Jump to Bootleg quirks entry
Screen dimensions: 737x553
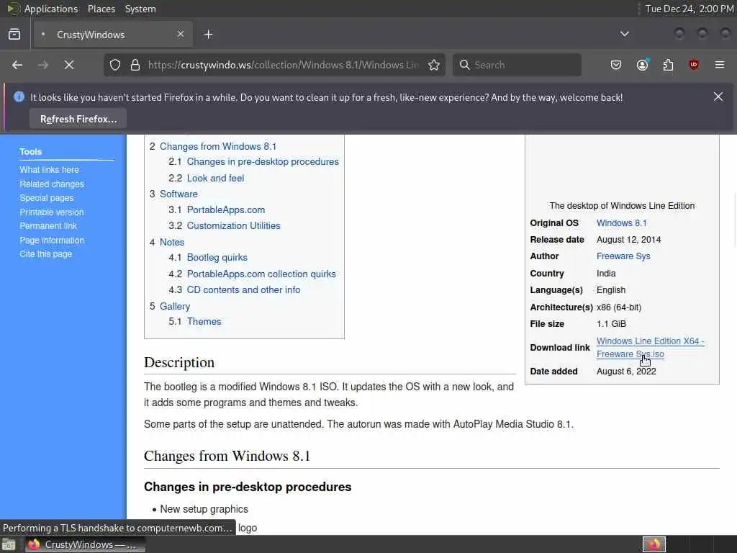[x=217, y=257]
